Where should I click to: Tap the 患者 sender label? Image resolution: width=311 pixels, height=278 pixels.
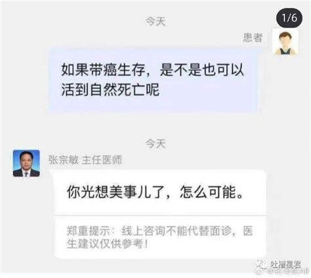253,37
